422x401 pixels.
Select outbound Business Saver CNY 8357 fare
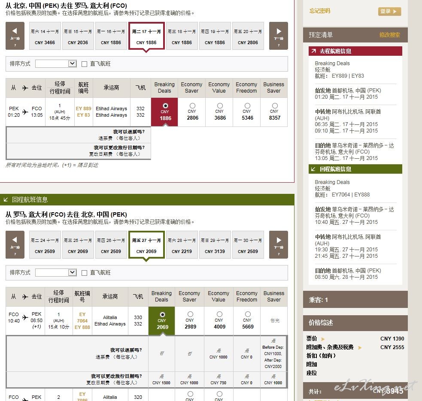coord(275,106)
